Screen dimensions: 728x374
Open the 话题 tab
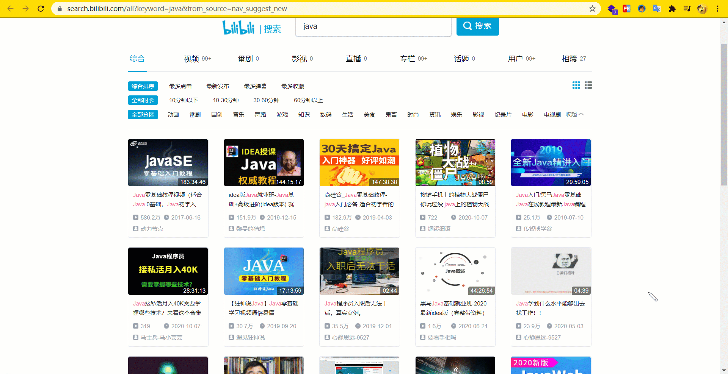pos(464,59)
